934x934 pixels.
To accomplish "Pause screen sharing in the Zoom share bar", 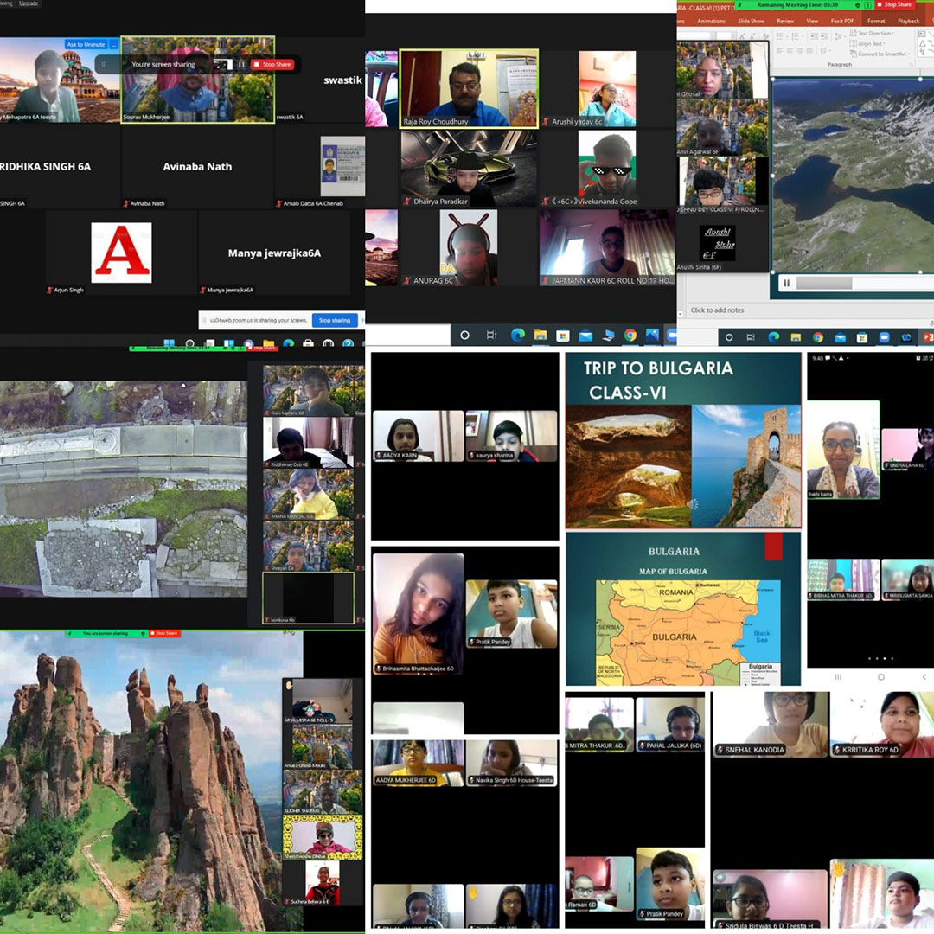I will tap(241, 64).
